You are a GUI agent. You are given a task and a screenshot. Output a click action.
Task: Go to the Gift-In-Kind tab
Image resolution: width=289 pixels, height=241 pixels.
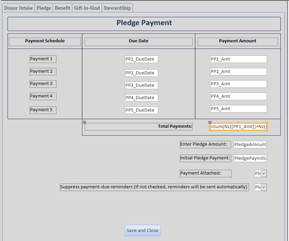[87, 8]
